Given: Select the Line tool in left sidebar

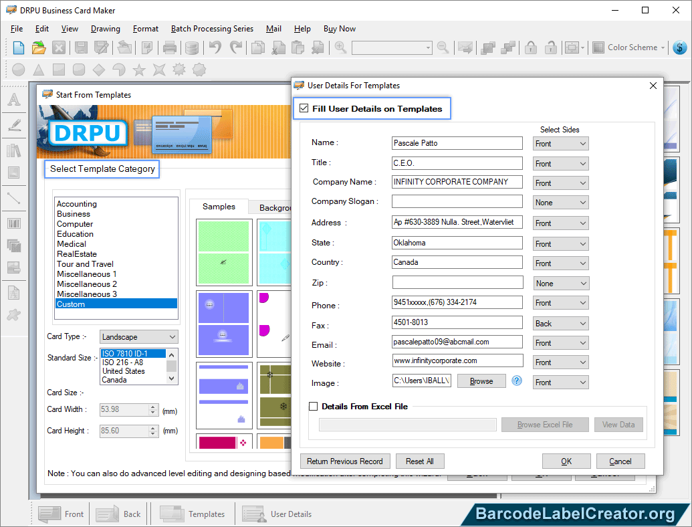Looking at the screenshot, I should tap(14, 199).
